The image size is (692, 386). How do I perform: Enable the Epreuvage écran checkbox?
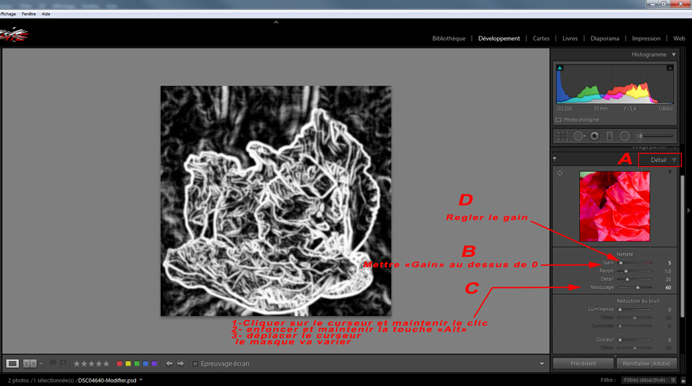(x=195, y=364)
